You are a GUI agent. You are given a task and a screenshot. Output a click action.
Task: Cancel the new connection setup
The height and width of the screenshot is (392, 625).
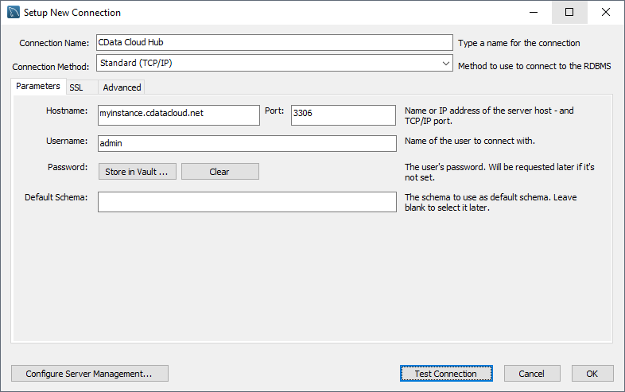click(531, 374)
